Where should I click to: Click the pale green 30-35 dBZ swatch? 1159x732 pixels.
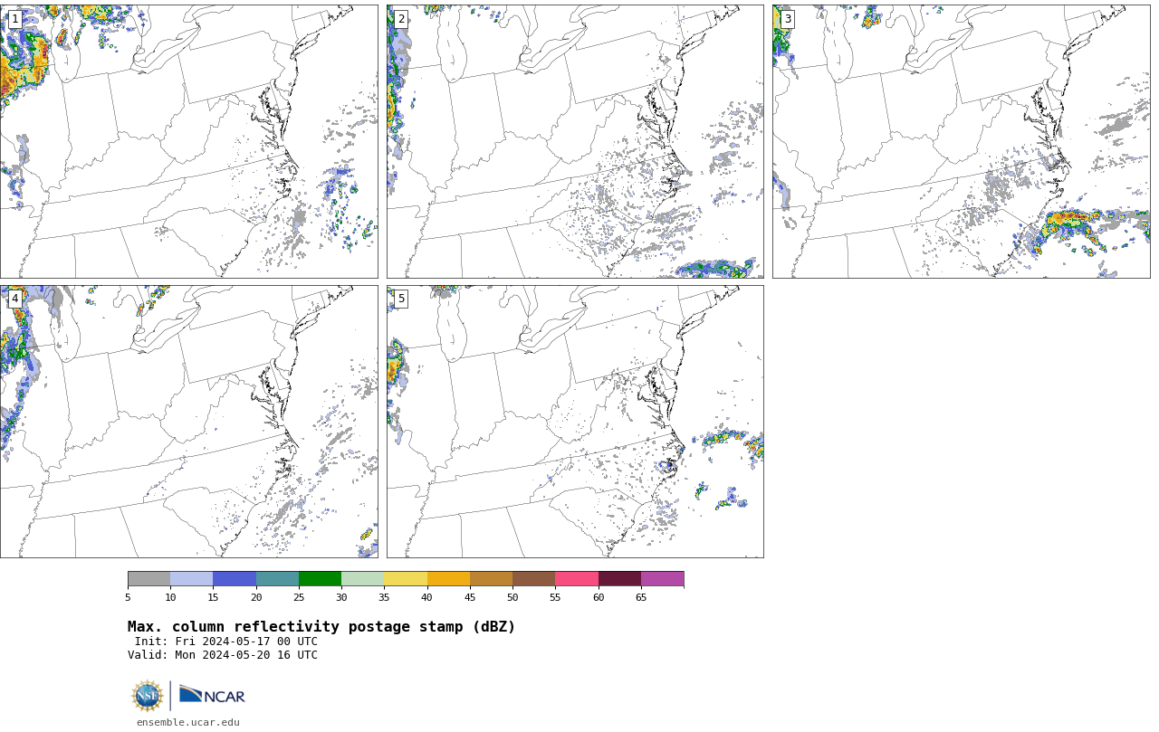(x=362, y=579)
